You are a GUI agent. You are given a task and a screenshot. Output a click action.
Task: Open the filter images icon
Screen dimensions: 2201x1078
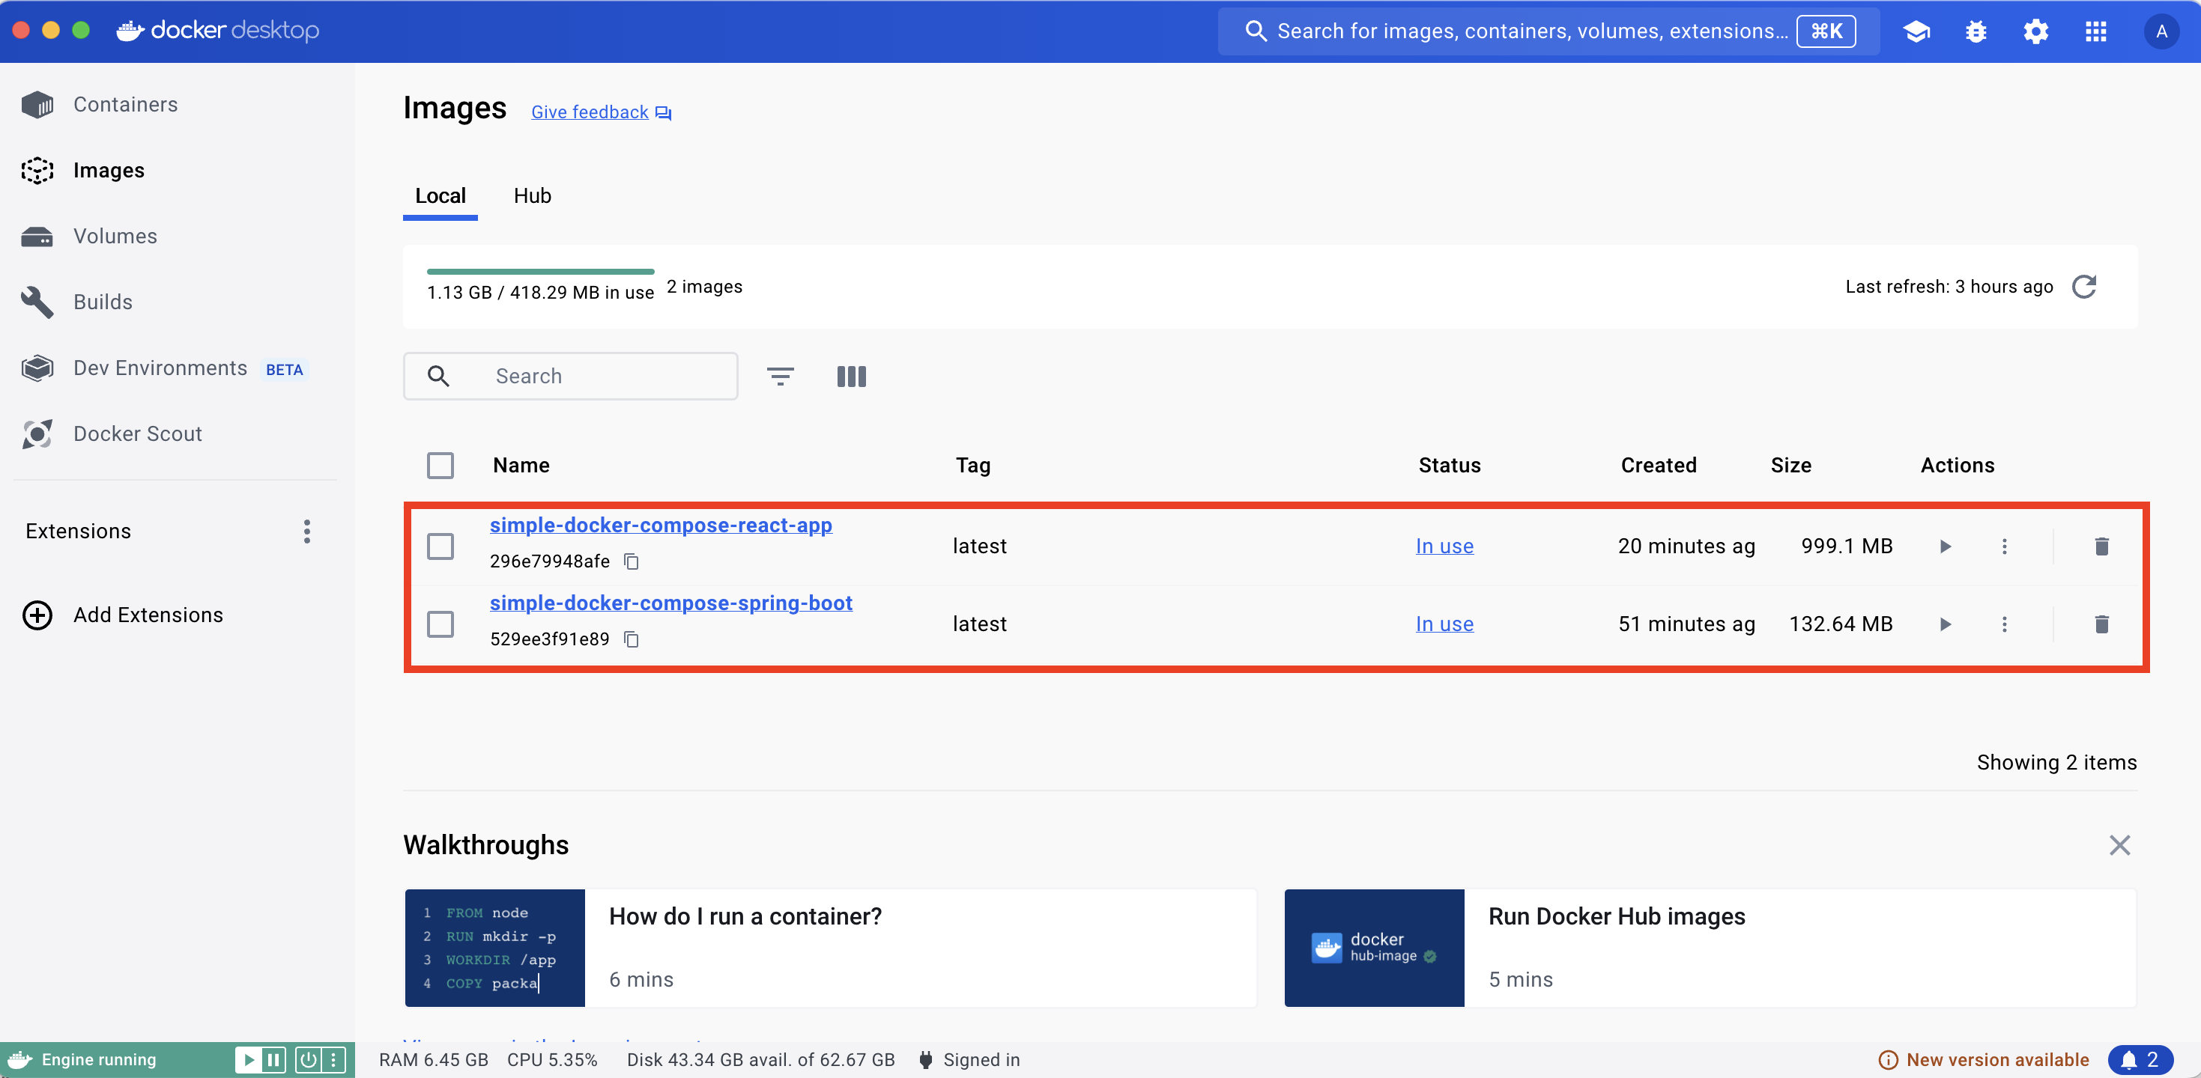click(779, 377)
